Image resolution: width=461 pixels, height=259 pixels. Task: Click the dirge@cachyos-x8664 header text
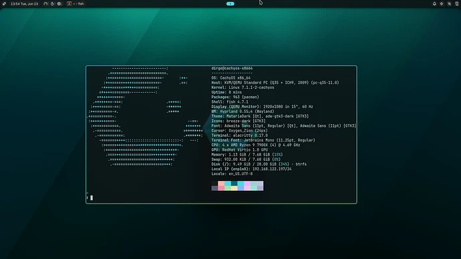(x=232, y=68)
